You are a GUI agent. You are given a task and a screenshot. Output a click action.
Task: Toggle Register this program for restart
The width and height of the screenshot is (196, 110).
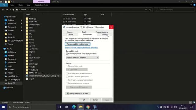67,83
